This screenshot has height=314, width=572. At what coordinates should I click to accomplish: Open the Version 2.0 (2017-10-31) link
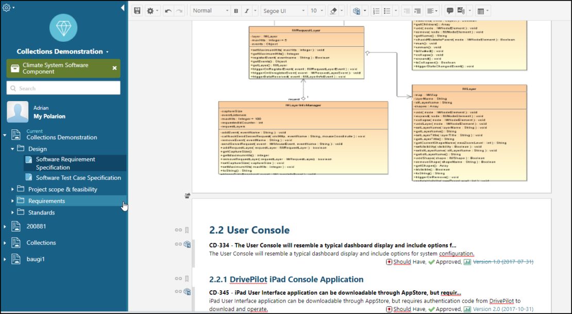click(502, 309)
